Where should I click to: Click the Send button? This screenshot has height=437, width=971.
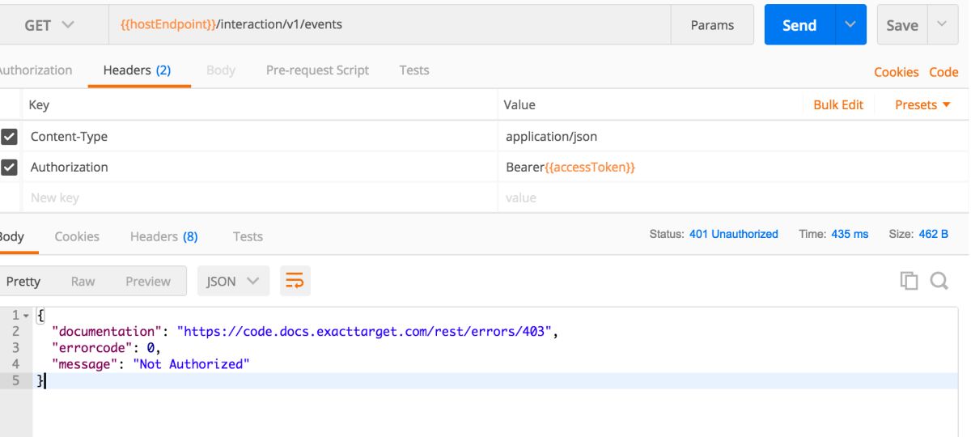click(x=799, y=25)
